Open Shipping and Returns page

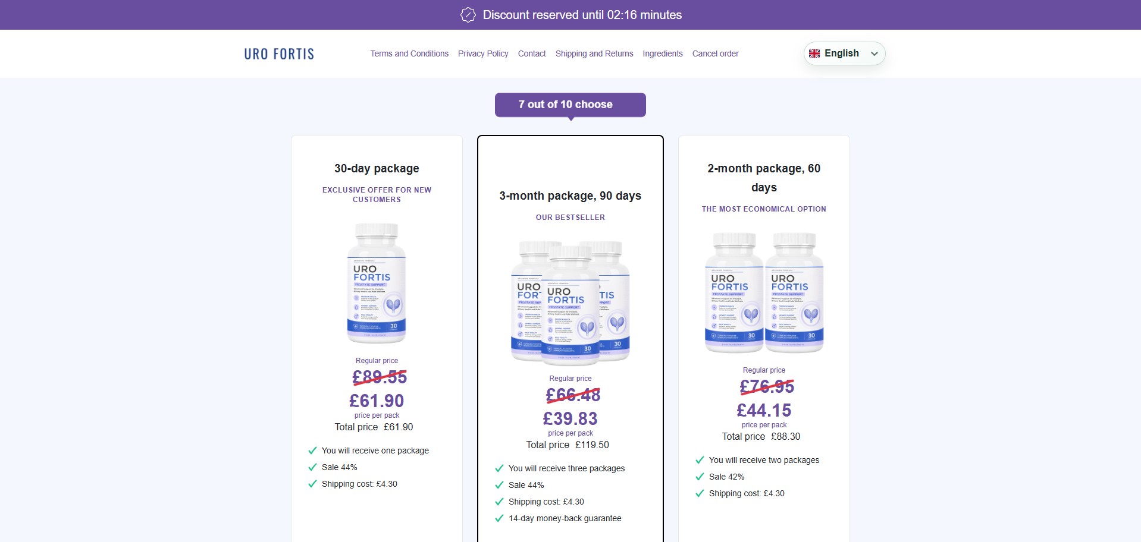click(x=594, y=53)
